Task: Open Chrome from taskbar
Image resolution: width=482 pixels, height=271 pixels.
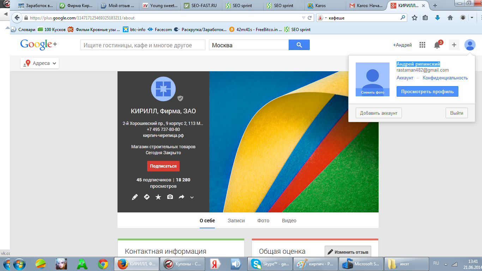Action: click(103, 264)
